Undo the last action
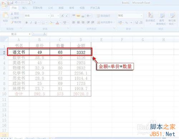 16,3
